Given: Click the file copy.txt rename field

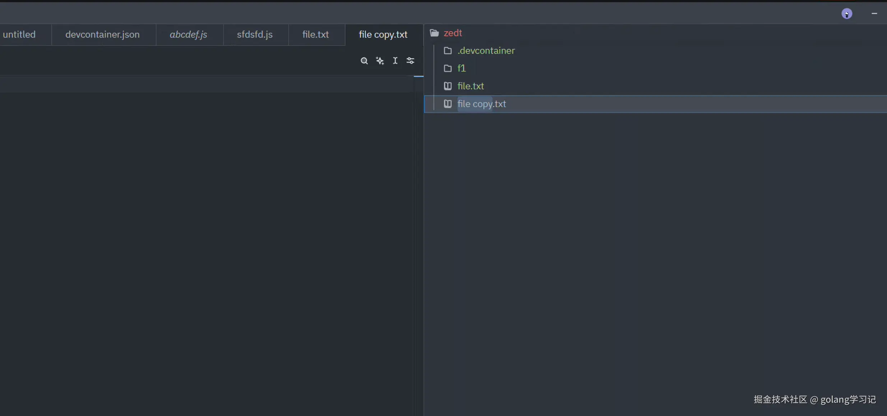Looking at the screenshot, I should (x=481, y=104).
